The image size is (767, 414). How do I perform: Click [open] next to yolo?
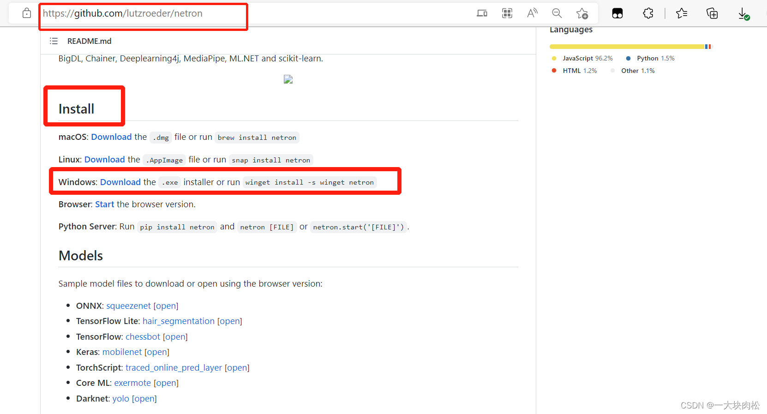point(144,399)
